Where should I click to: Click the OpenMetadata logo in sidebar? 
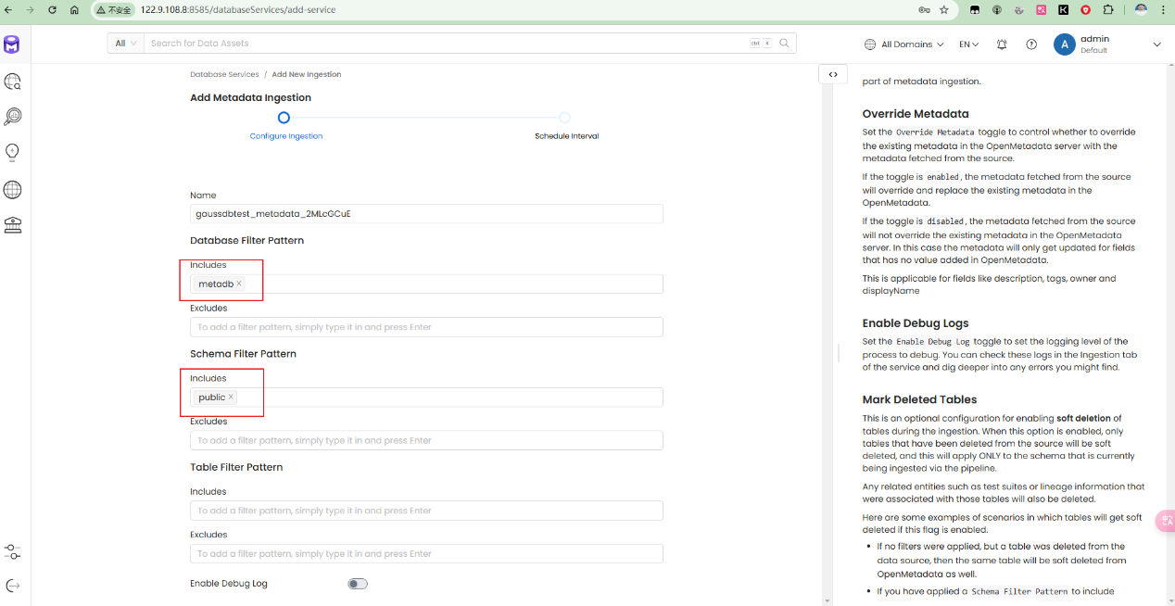(x=12, y=44)
